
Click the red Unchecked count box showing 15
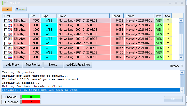[x=31, y=102]
